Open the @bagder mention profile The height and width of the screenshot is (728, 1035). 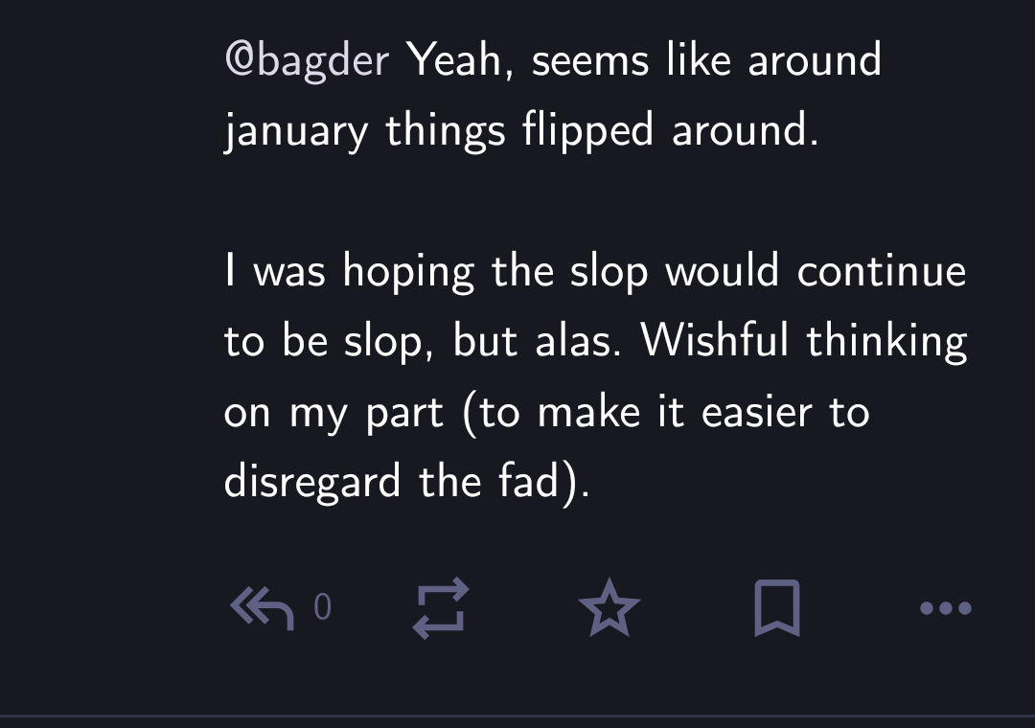307,61
